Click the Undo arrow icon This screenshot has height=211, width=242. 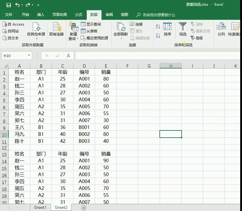pyautogui.click(x=17, y=5)
